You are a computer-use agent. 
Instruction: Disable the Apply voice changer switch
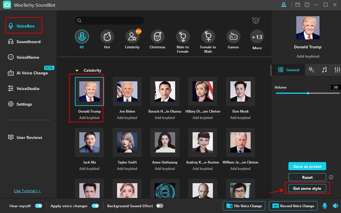tap(95, 206)
